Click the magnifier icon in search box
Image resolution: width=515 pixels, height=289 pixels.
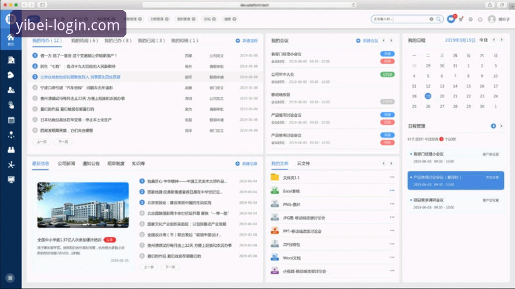438,19
